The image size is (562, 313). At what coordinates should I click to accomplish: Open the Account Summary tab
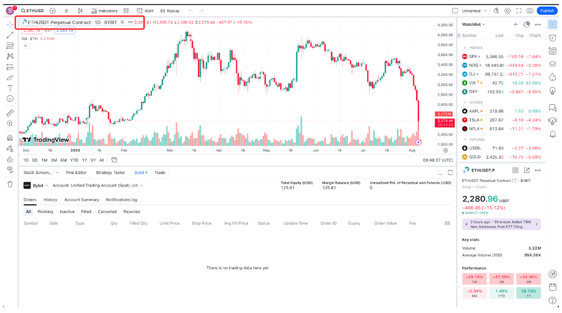[x=81, y=200]
